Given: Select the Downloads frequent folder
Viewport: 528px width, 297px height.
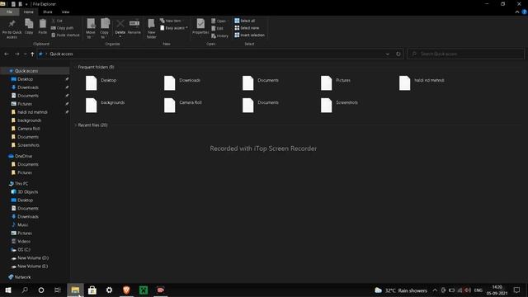Looking at the screenshot, I should [182, 82].
